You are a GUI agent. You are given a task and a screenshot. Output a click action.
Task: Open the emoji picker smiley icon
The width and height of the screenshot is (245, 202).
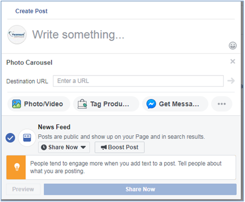(233, 46)
